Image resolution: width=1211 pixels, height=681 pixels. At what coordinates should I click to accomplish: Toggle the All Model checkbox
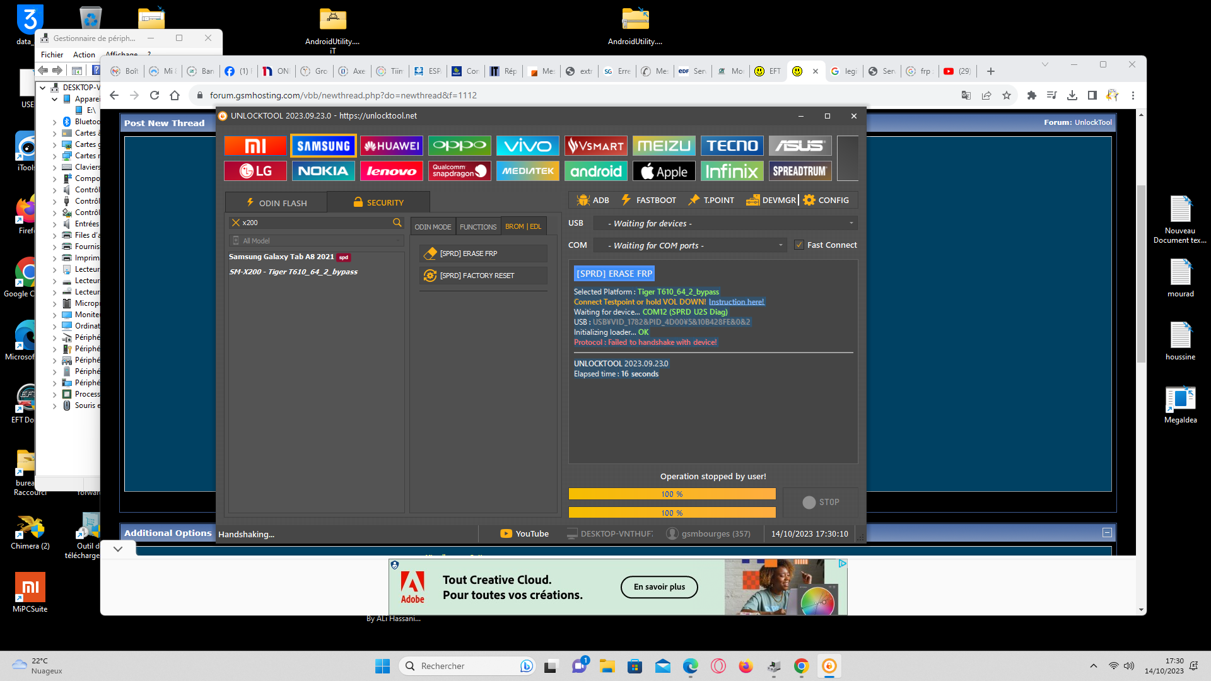[235, 240]
